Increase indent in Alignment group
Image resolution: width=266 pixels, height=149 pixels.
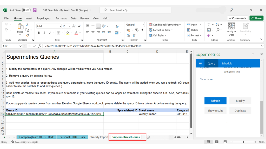click(109, 33)
